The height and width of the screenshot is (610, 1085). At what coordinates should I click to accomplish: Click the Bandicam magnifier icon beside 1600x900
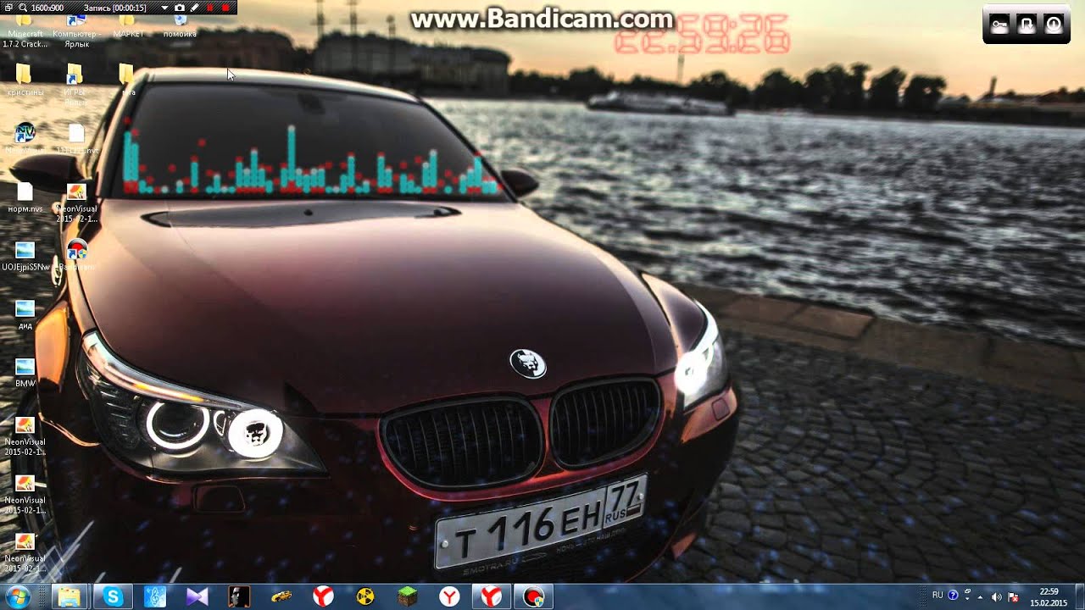point(22,8)
